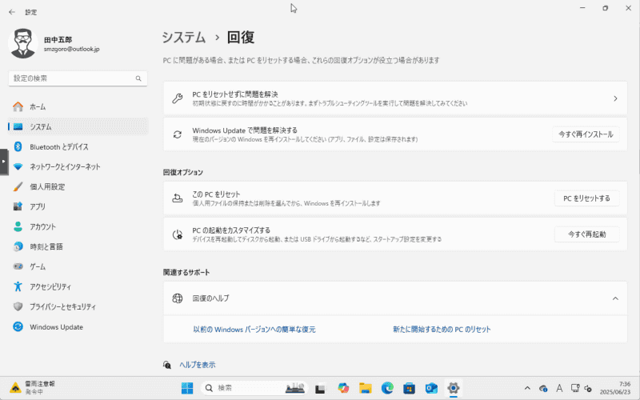Open Windows Update in the sidebar
640x400 pixels.
coord(78,327)
